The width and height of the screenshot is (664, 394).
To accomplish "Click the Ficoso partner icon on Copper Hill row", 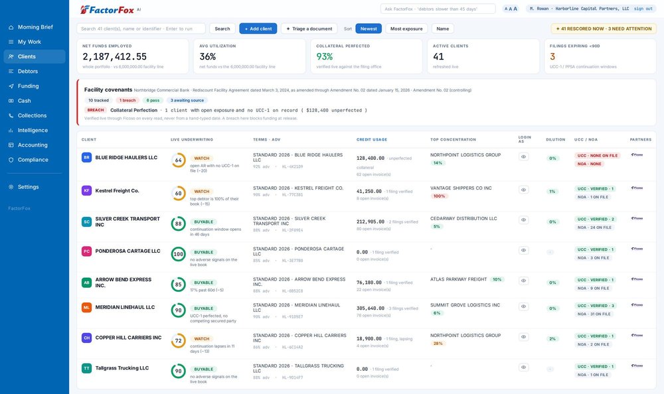I will click(x=637, y=335).
